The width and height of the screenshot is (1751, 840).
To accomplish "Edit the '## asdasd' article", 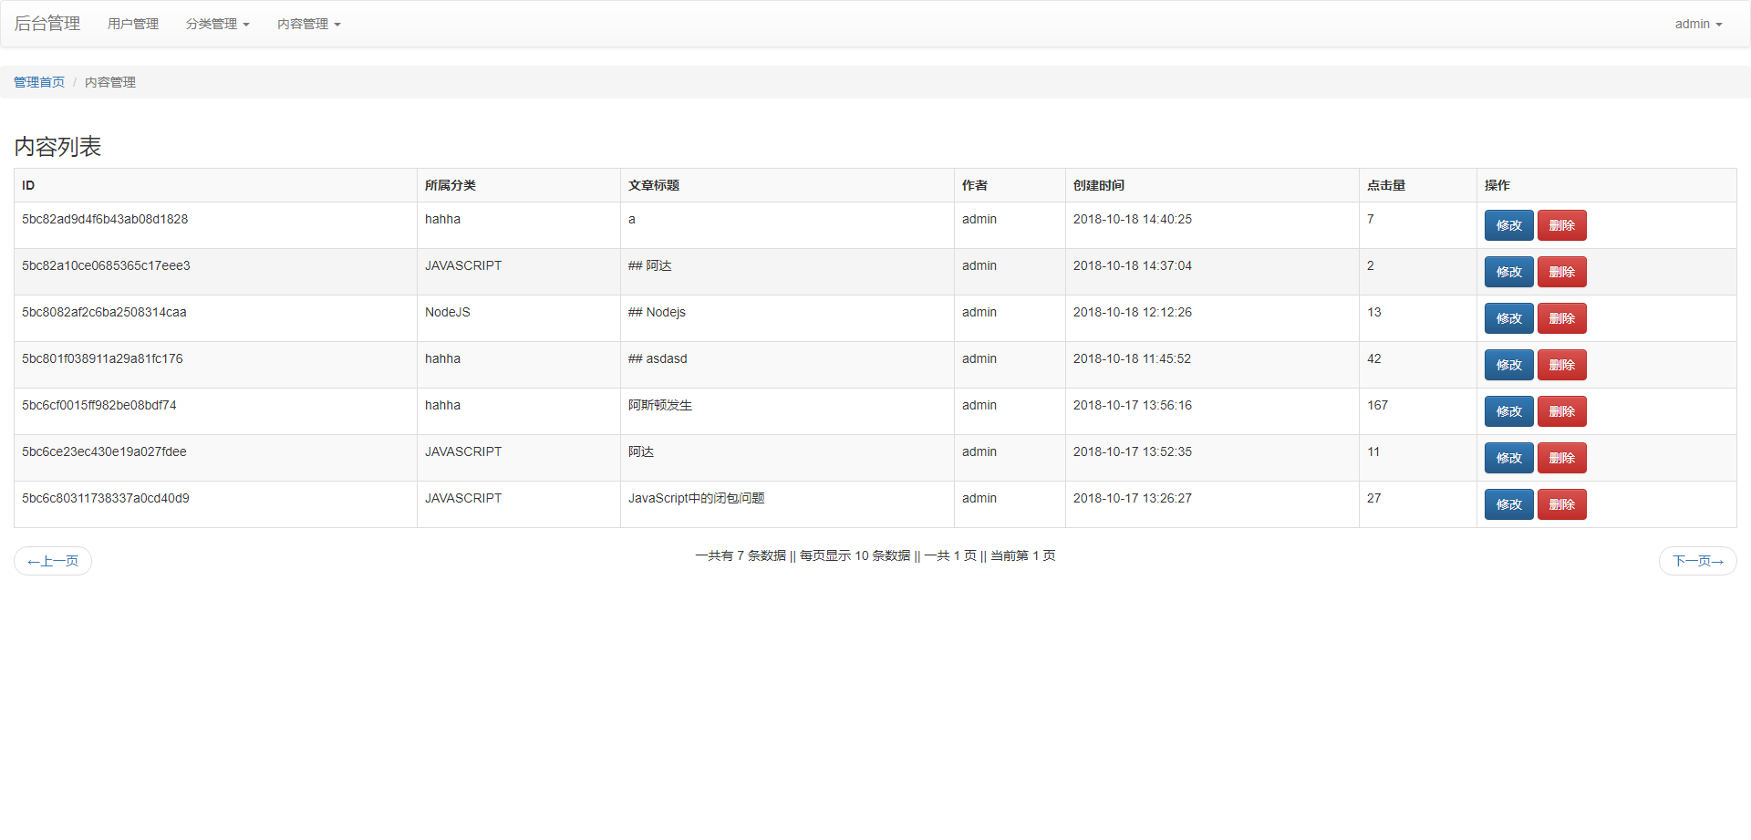I will click(x=1508, y=365).
